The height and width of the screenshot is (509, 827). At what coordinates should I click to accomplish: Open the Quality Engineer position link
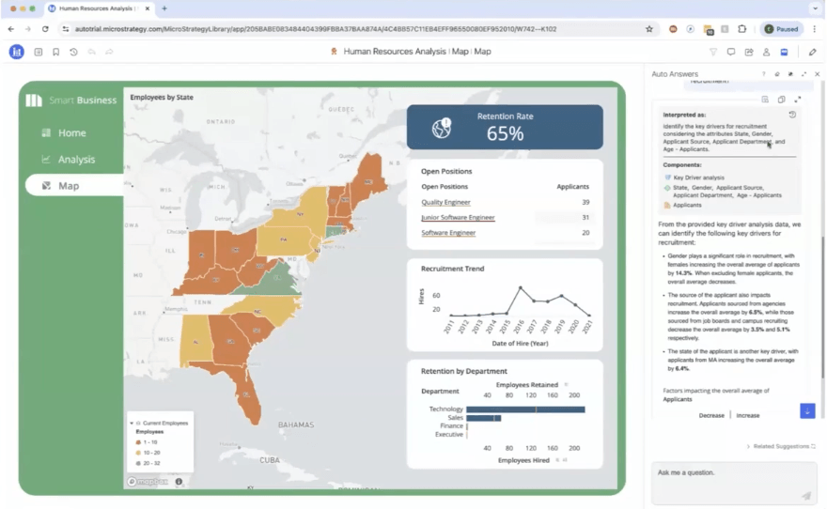pyautogui.click(x=445, y=202)
